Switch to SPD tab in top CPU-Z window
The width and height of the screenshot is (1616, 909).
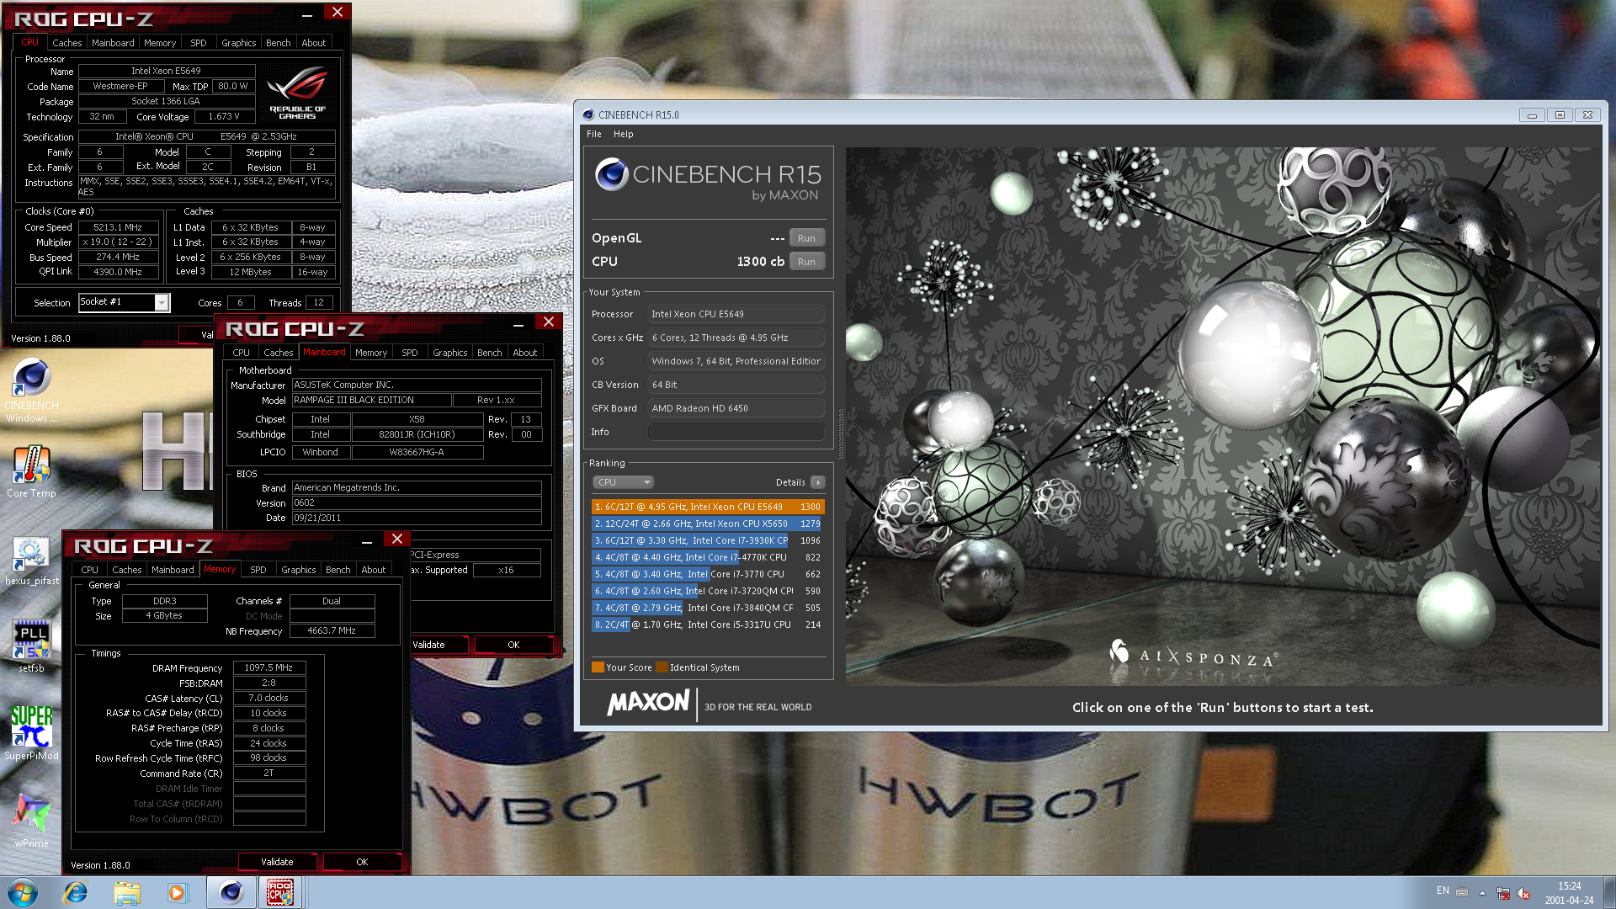[x=199, y=43]
